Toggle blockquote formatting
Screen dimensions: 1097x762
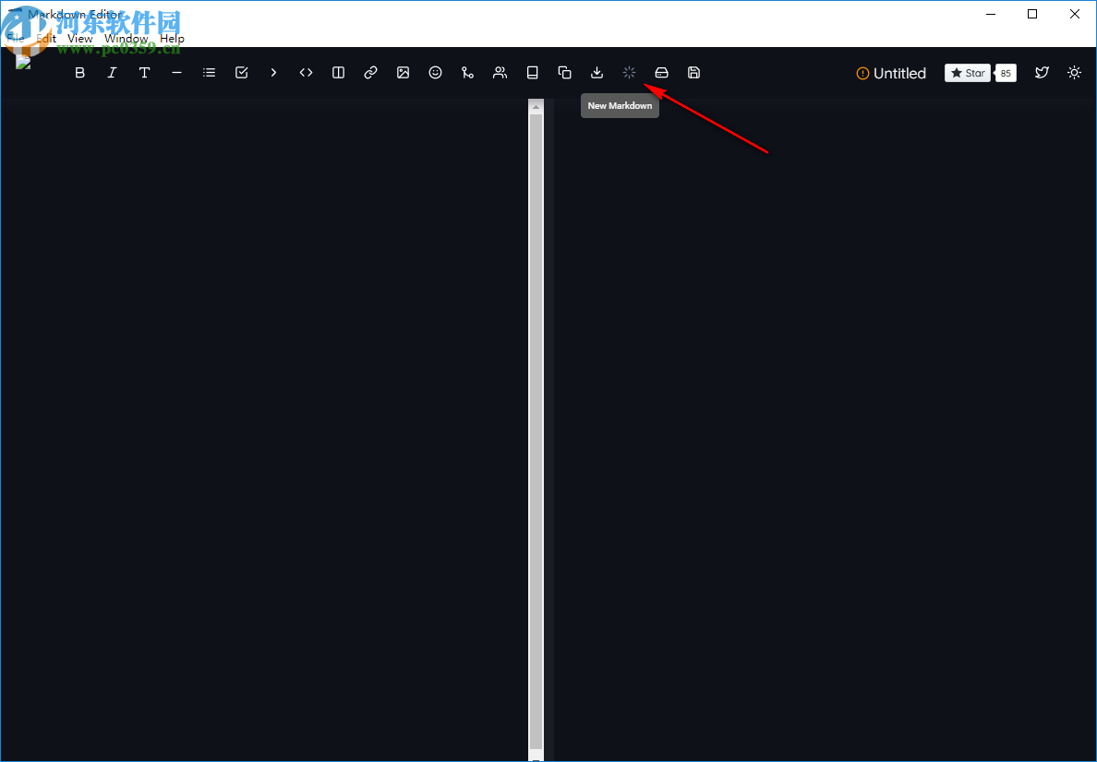273,72
